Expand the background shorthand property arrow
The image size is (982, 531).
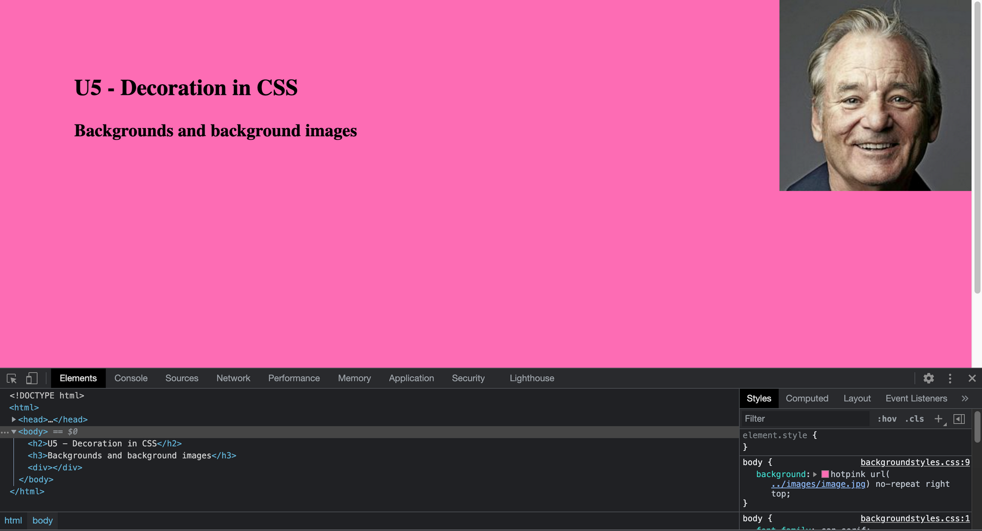[815, 474]
